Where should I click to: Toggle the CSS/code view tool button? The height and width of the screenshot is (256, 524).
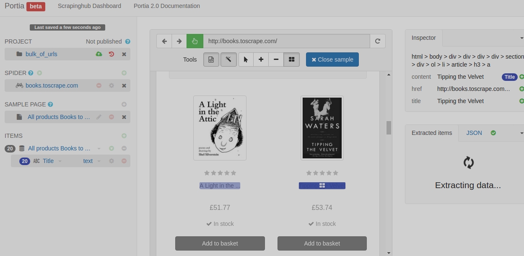click(211, 59)
